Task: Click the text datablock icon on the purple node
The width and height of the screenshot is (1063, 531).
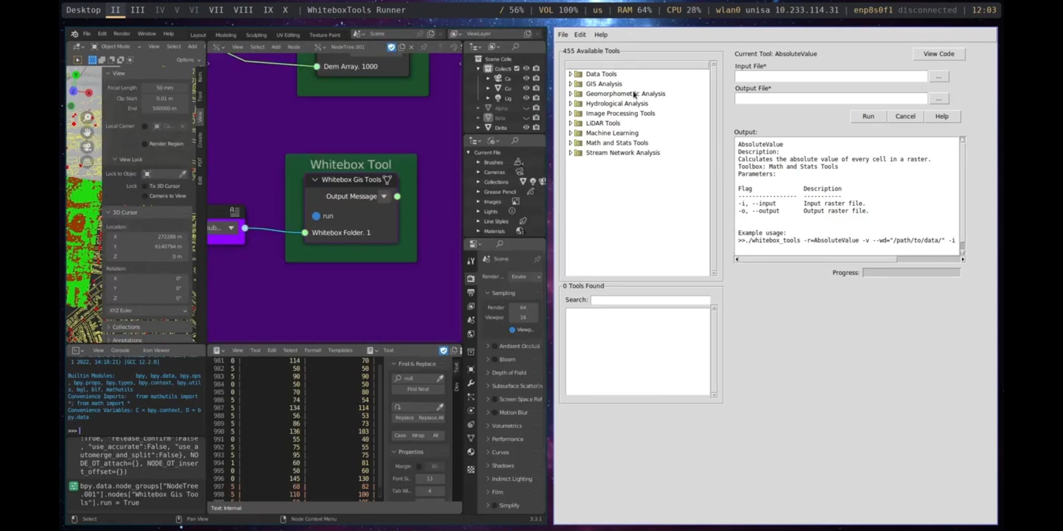Action: [x=234, y=211]
